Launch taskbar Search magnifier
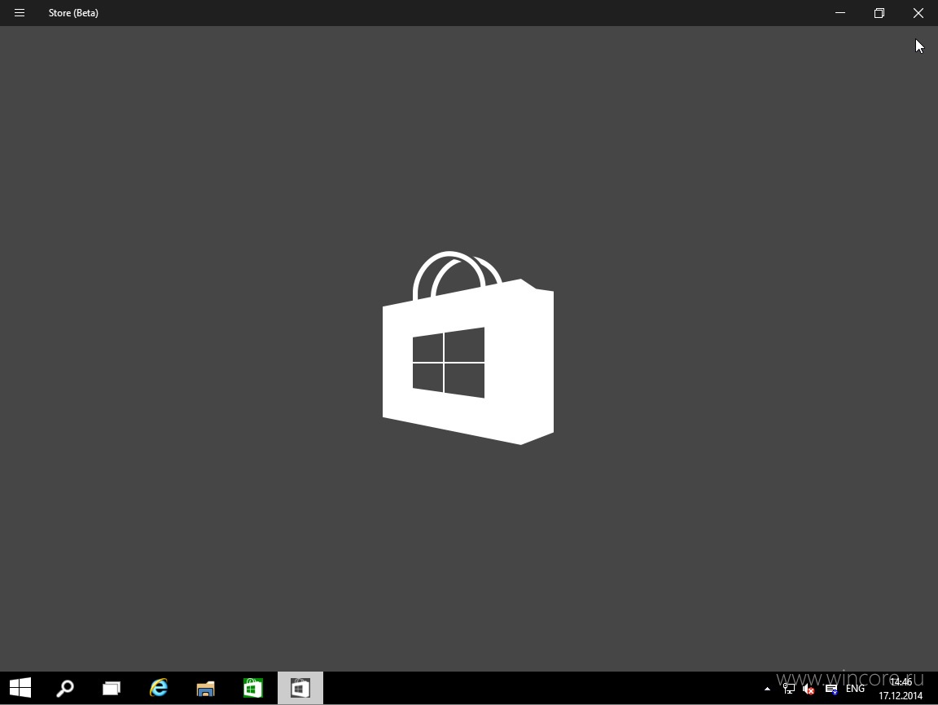This screenshot has width=938, height=705. (x=64, y=688)
